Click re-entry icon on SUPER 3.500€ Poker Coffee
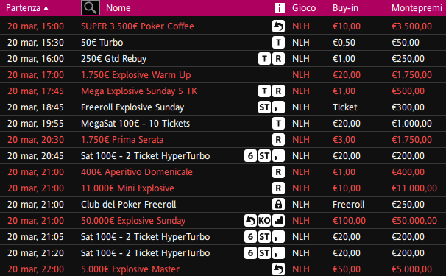Viewport: 446px width, 276px height. point(278,26)
